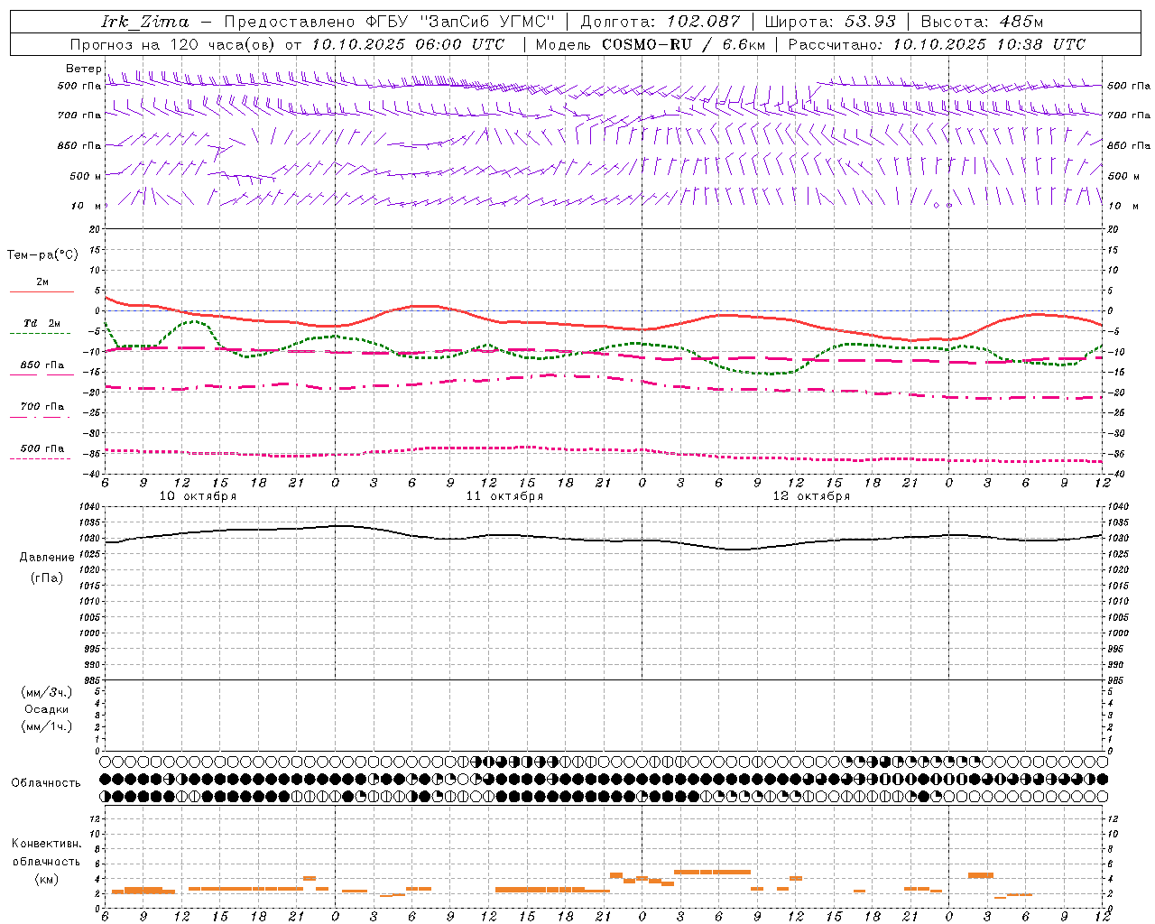Click the red 2м temperature legend entry

[42, 285]
